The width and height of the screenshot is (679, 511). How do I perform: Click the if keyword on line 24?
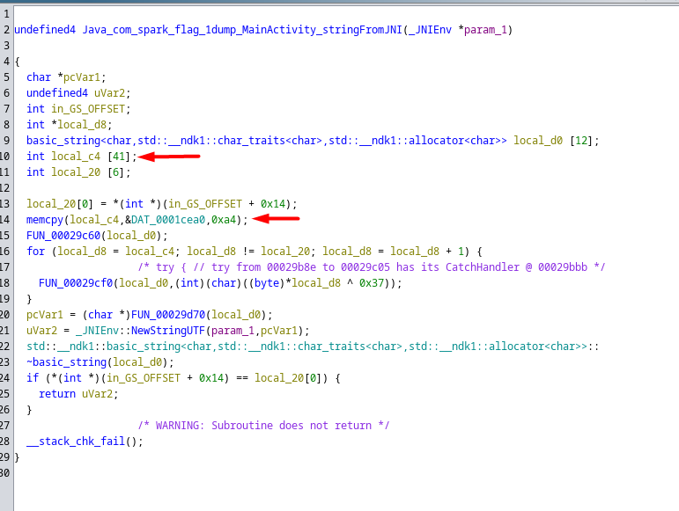click(33, 378)
